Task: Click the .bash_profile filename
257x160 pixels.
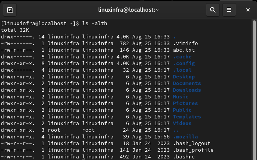Action: pos(193,150)
